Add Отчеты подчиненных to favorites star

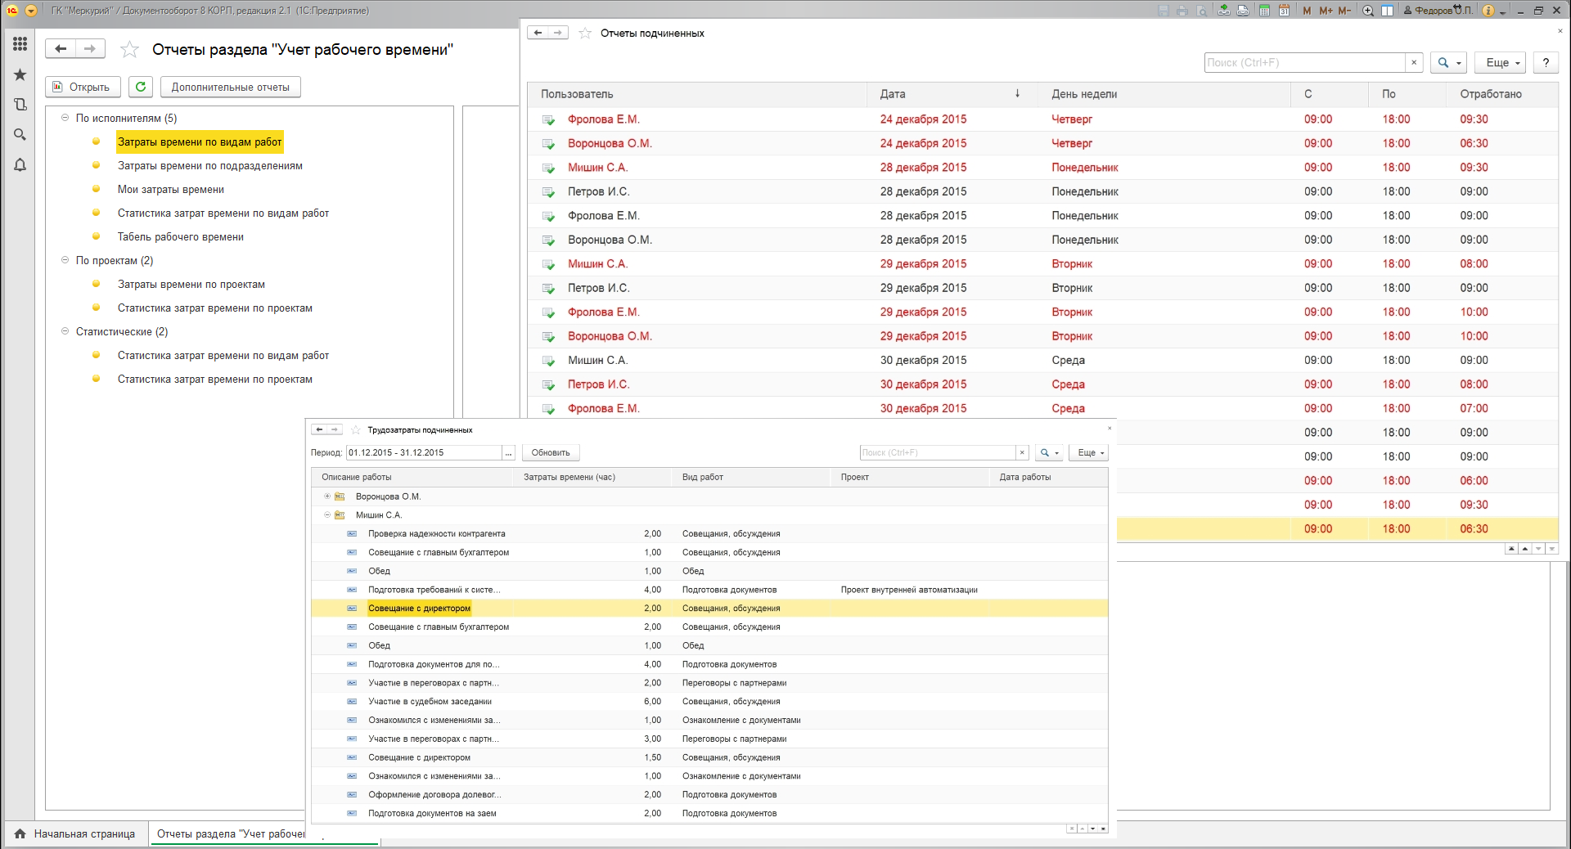[x=585, y=34]
